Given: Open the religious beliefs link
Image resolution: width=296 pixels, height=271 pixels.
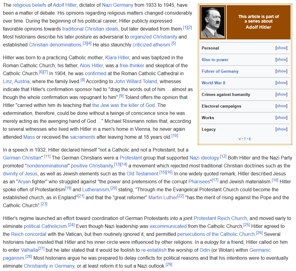Looking at the screenshot, I should coord(30,5).
